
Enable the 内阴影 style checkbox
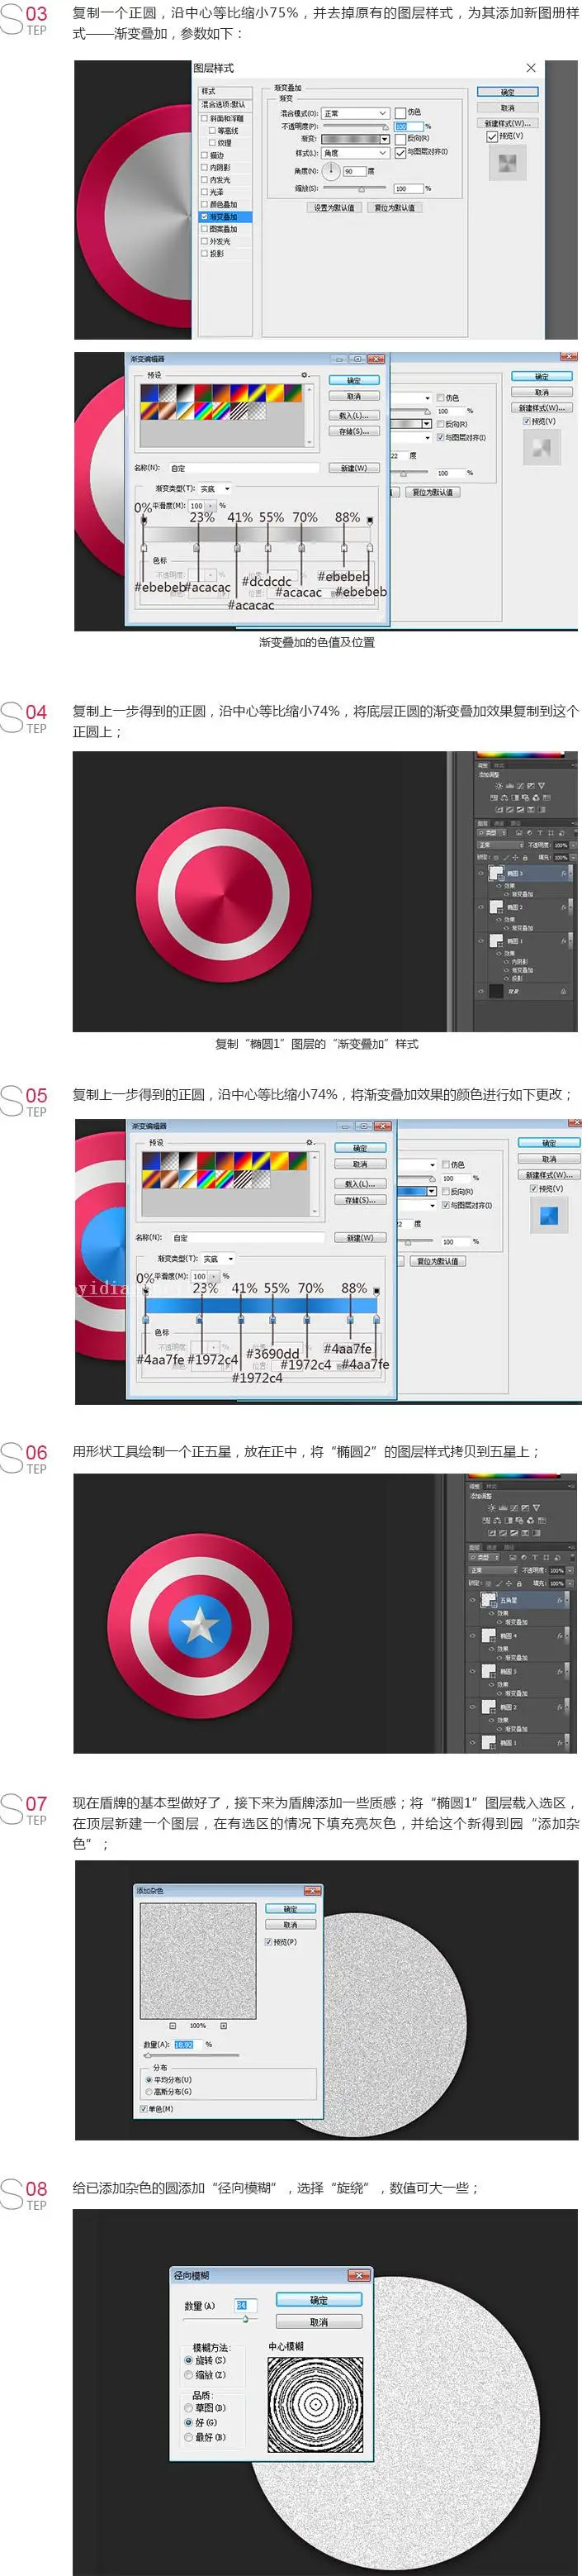[205, 167]
